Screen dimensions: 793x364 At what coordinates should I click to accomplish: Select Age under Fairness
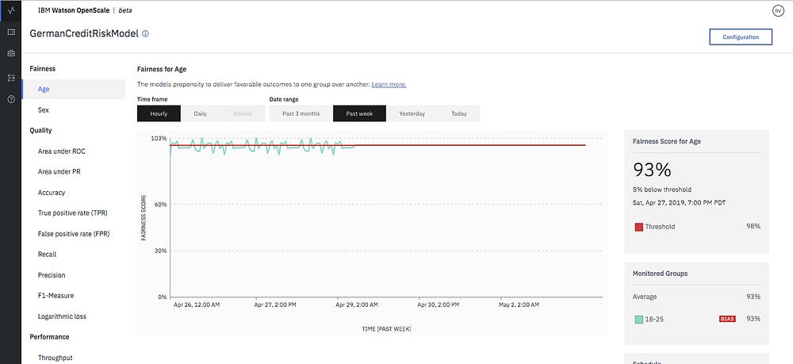(73, 89)
